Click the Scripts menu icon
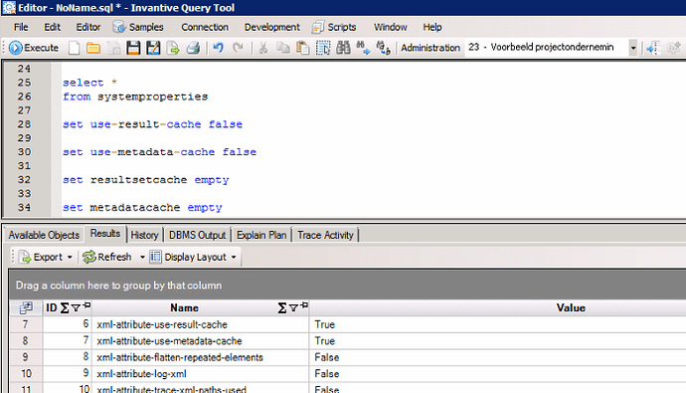 (317, 27)
